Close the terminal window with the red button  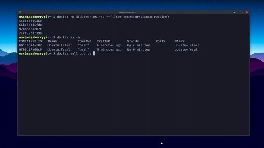tap(247, 12)
